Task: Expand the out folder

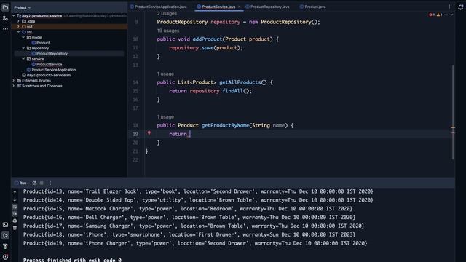Action: (18, 26)
